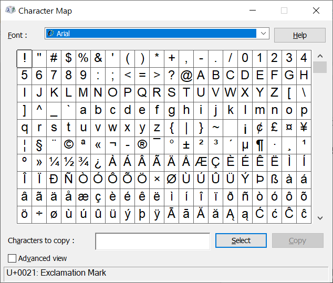Select the ampersand character
The width and height of the screenshot is (333, 283).
tap(98, 59)
